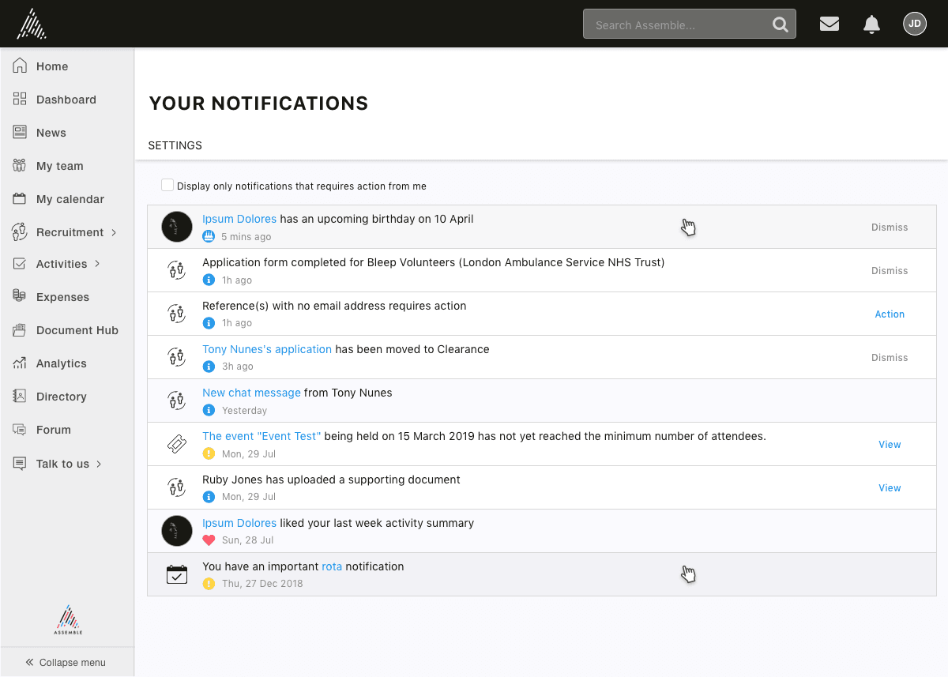Click the ticket icon on the Event Test notification
The height and width of the screenshot is (677, 948).
tap(177, 444)
